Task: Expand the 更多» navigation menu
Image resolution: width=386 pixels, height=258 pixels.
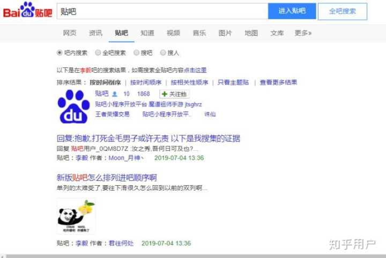Action: pos(303,33)
